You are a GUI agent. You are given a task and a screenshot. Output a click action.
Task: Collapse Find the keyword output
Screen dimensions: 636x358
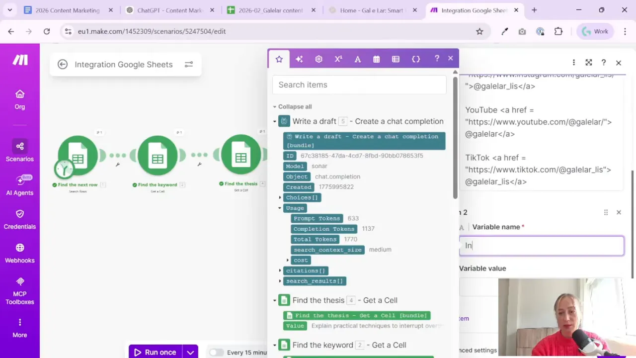point(275,345)
